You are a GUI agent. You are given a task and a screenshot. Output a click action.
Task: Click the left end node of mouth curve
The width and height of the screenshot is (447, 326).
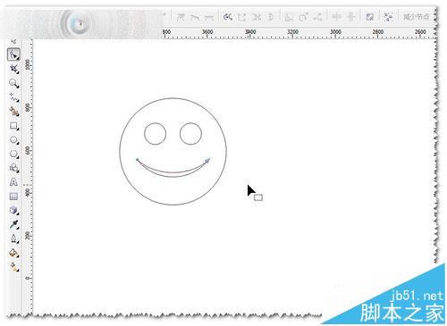click(137, 160)
